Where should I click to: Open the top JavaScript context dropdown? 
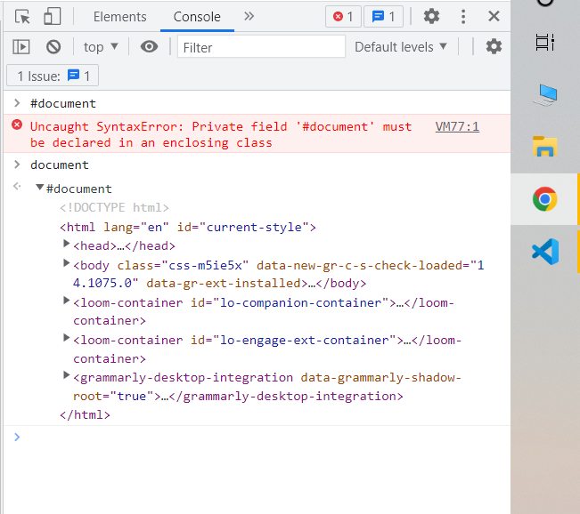point(101,47)
